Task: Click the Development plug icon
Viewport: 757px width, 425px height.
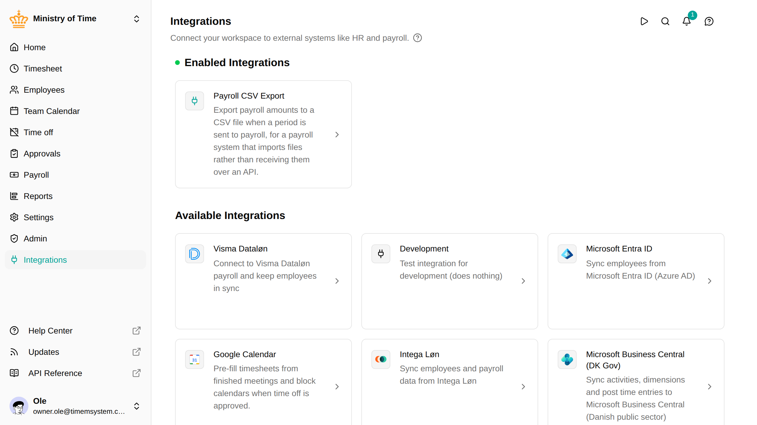Action: click(x=381, y=254)
